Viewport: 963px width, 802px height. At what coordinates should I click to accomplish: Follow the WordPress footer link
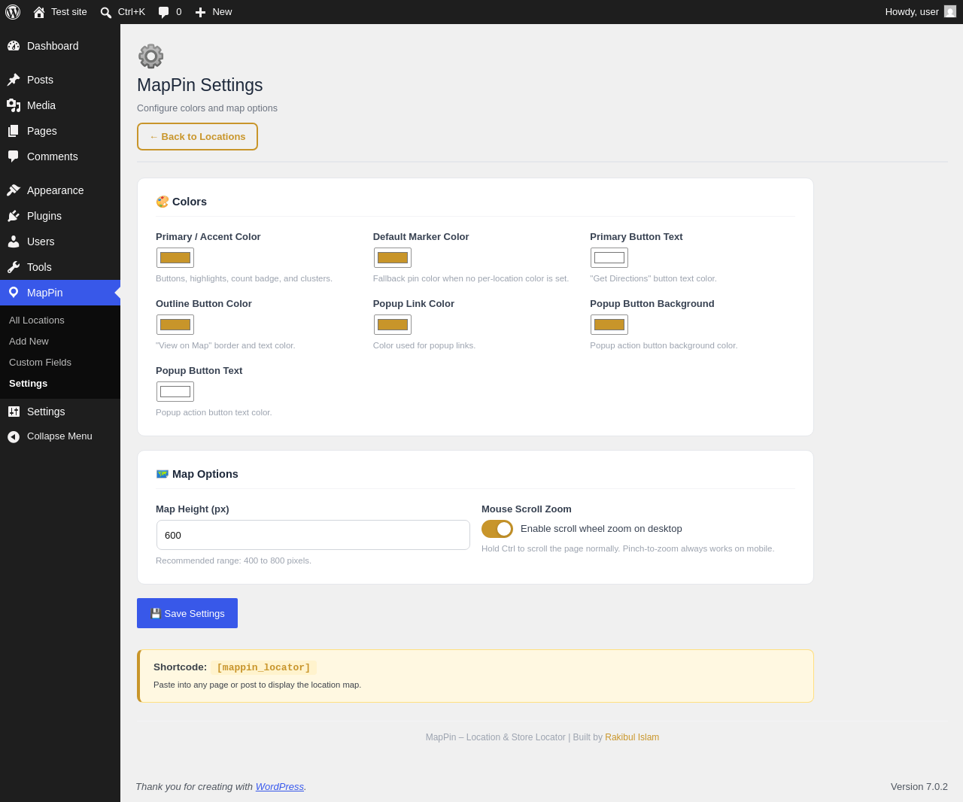(x=280, y=787)
